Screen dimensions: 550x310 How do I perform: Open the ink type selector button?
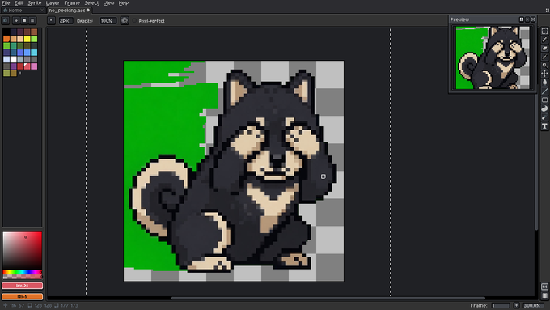[125, 21]
